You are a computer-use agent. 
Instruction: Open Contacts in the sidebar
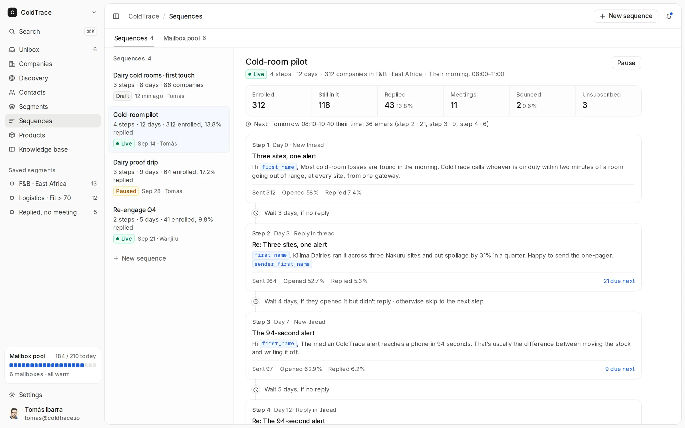coord(53,92)
